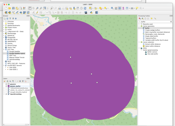Expand Recently used in Processing Toolbox
Image resolution: width=175 pixels, height=126 pixels.
139,24
